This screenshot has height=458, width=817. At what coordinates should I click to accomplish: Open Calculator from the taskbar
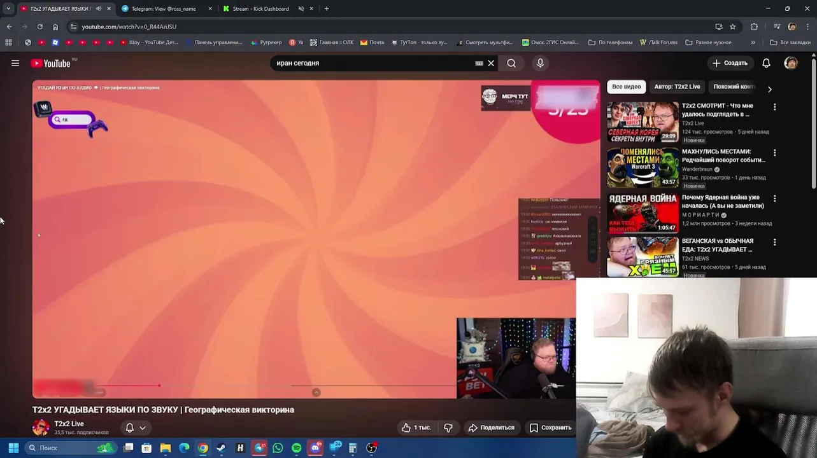coord(353,448)
